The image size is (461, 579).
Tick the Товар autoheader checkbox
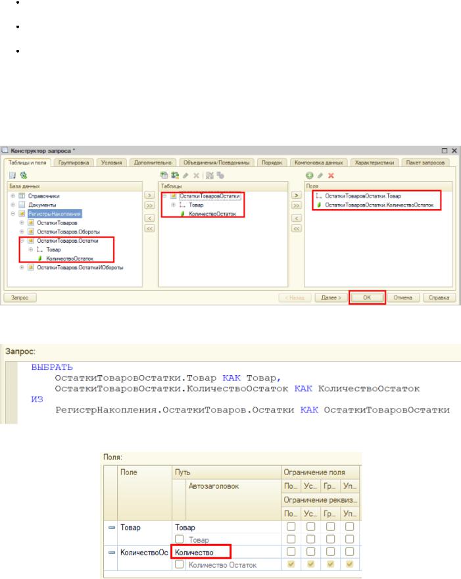click(180, 539)
